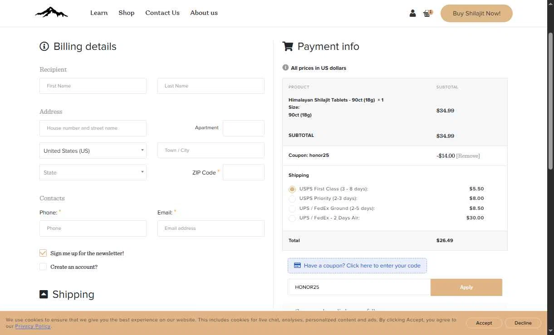Open the State dropdown
The image size is (554, 335).
pos(93,172)
